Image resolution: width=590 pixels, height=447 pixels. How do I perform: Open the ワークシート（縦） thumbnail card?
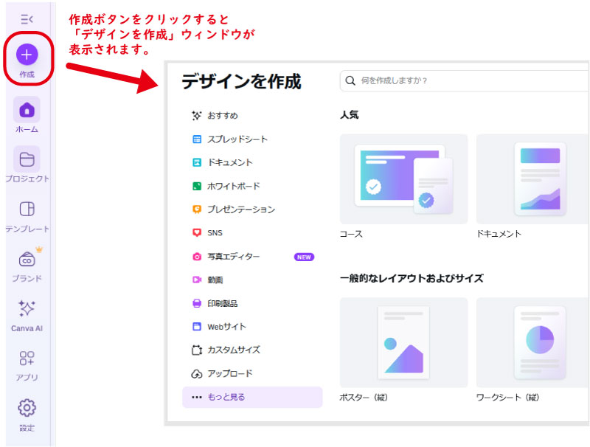click(x=532, y=342)
